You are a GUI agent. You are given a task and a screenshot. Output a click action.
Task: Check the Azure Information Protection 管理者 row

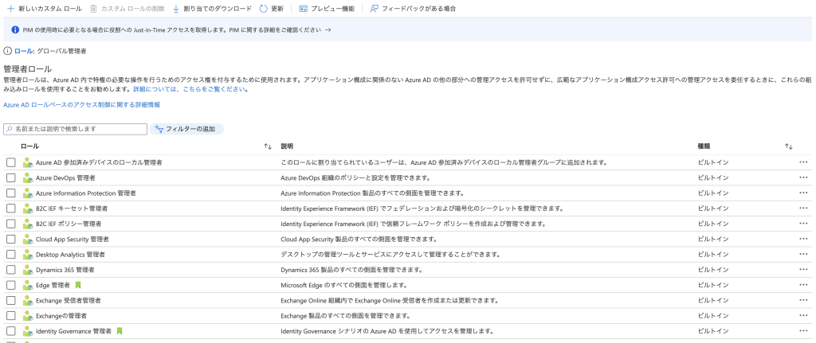(11, 193)
